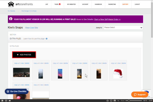Click the cloud sync icon in status bar

coord(10,100)
